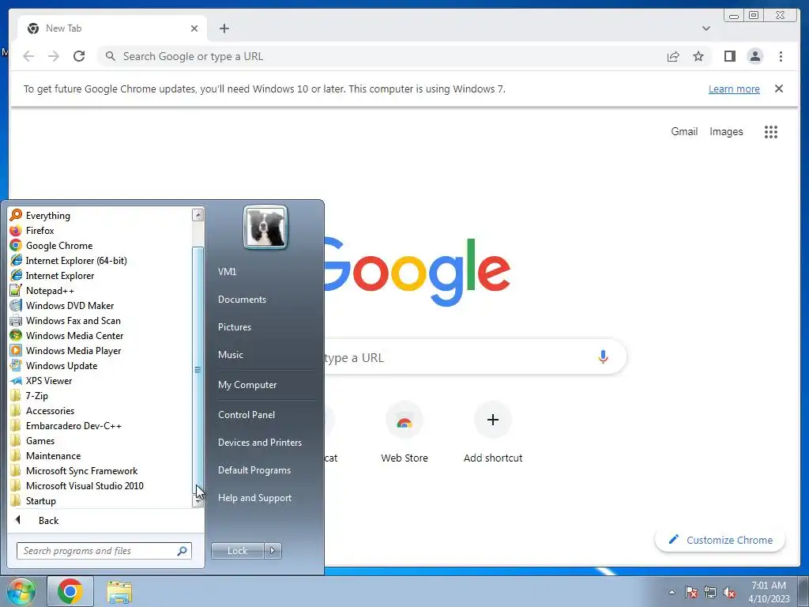Open the Web Store shortcut
Viewport: 809px width, 607px height.
(x=404, y=434)
